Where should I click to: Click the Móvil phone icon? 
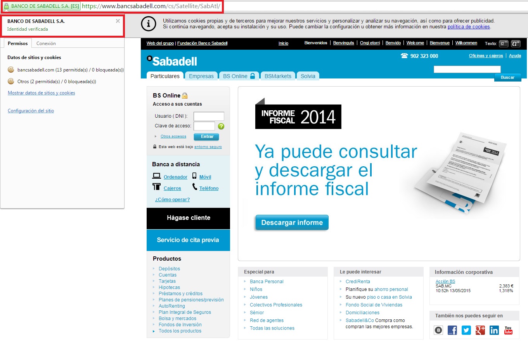pos(195,176)
